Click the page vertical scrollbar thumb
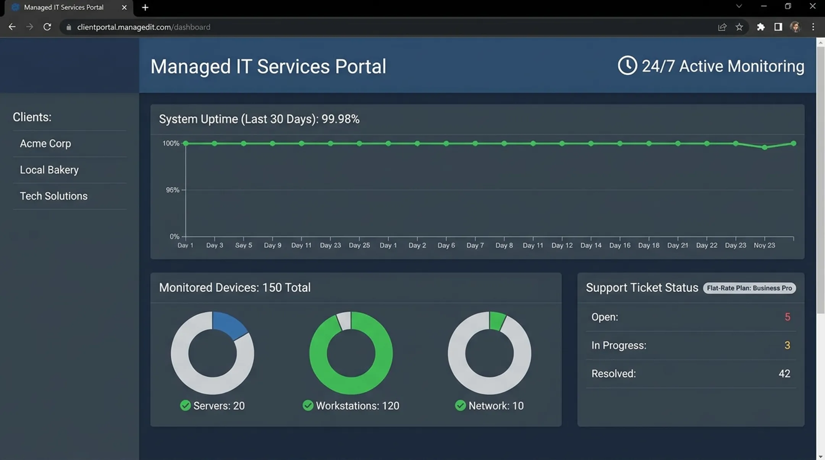This screenshot has height=460, width=825. pos(820,180)
